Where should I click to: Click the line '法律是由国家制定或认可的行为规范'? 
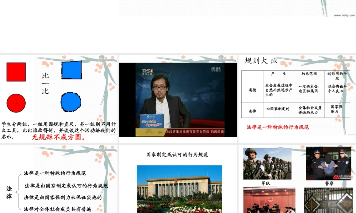pyautogui.click(x=66, y=186)
